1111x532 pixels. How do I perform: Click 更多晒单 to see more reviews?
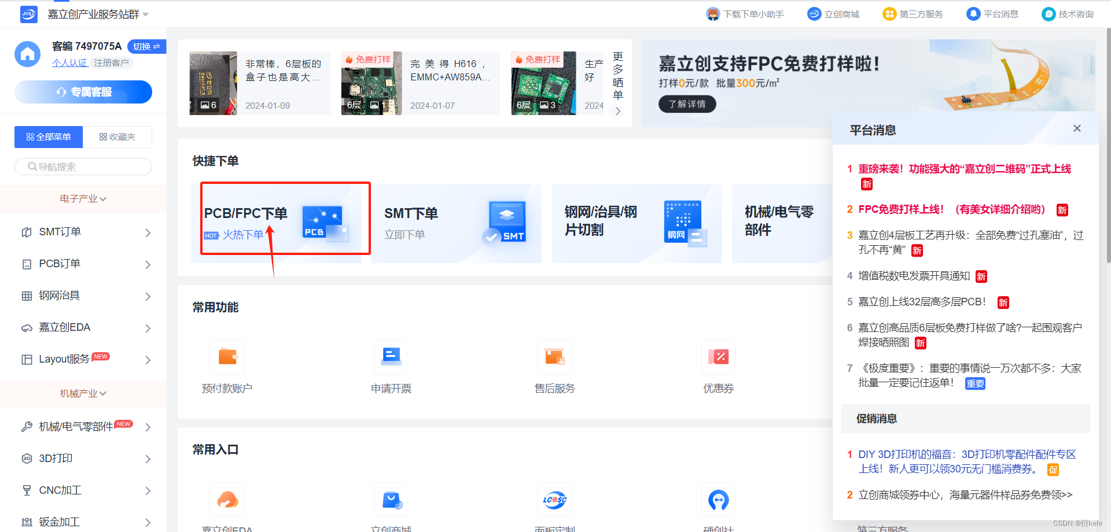618,83
